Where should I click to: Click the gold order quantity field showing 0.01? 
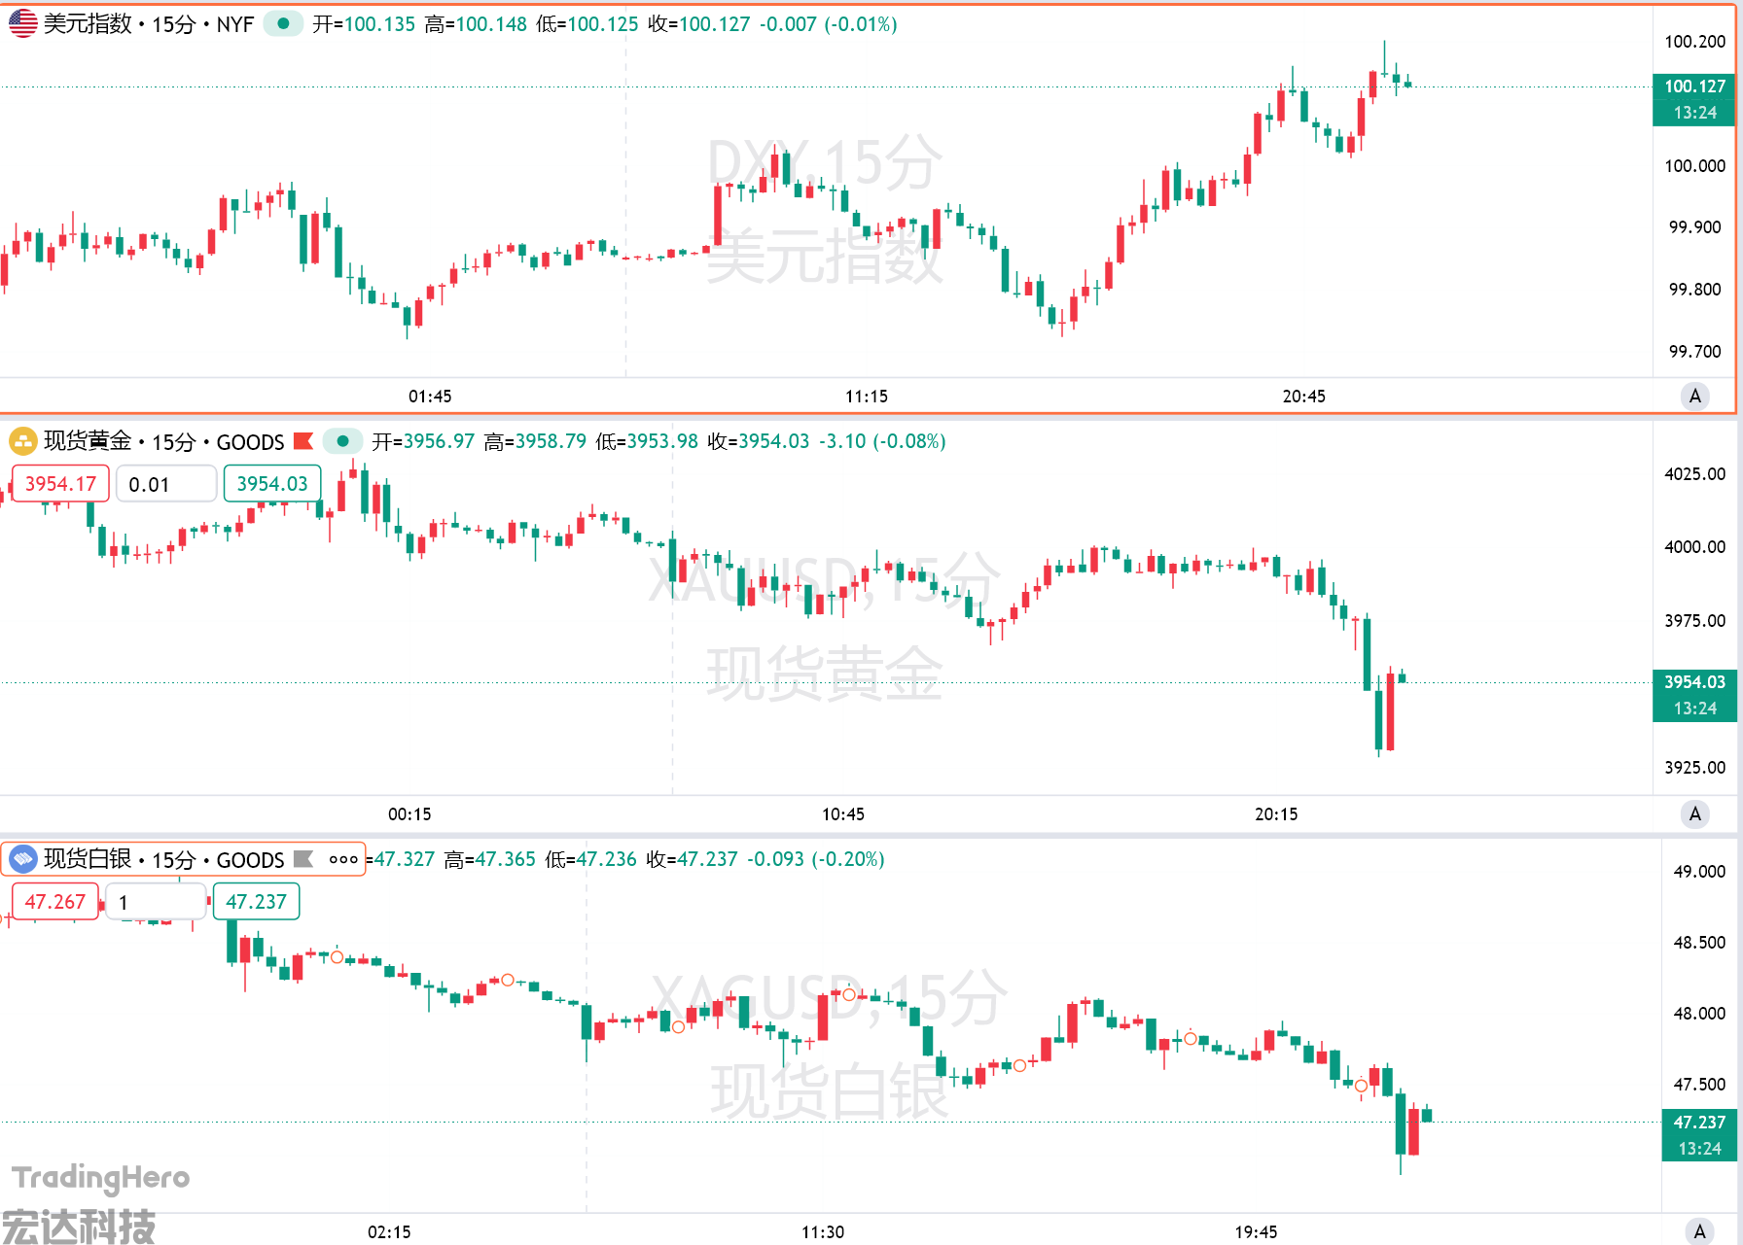(165, 484)
